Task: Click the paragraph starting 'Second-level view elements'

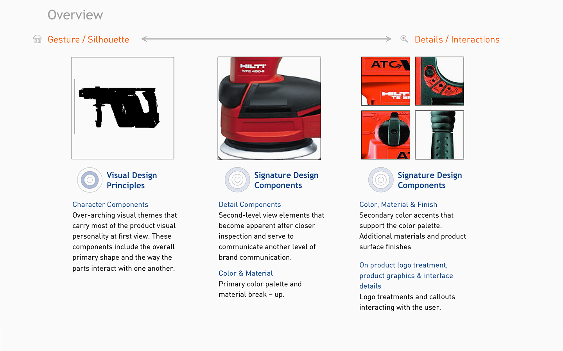Action: tap(271, 236)
